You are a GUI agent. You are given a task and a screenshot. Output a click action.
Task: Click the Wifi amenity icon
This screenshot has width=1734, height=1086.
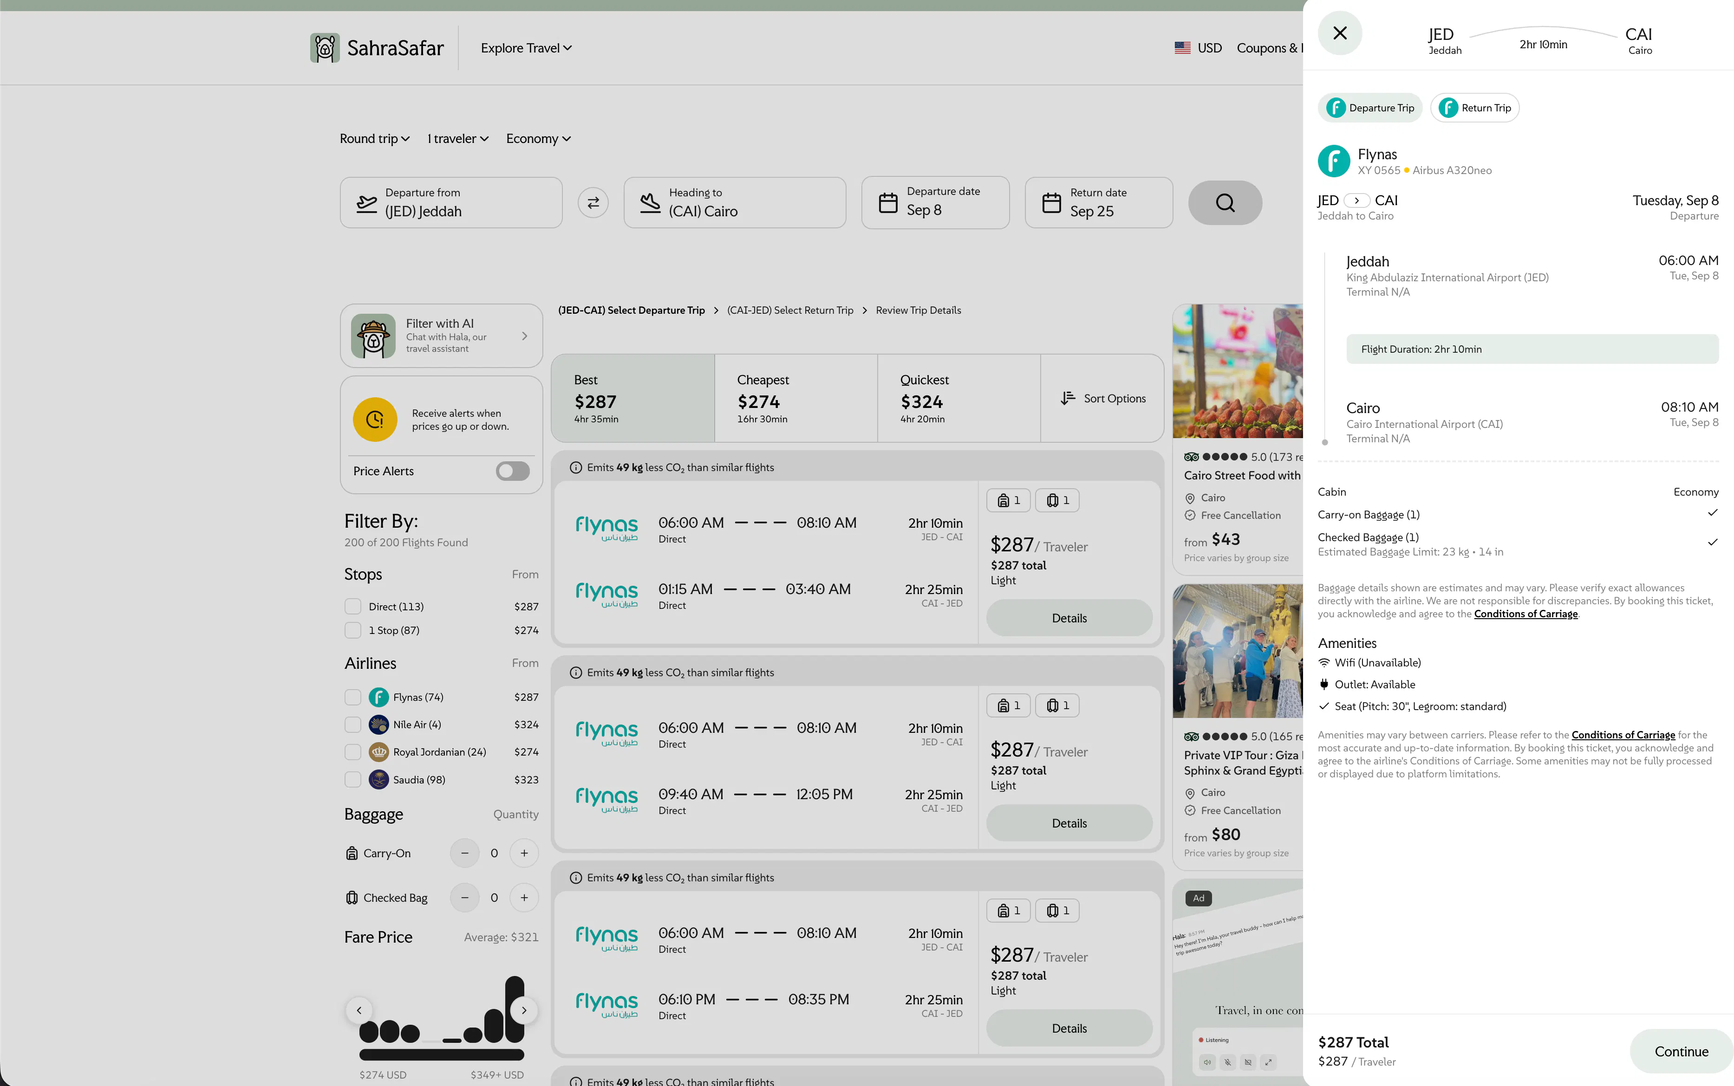pos(1323,663)
